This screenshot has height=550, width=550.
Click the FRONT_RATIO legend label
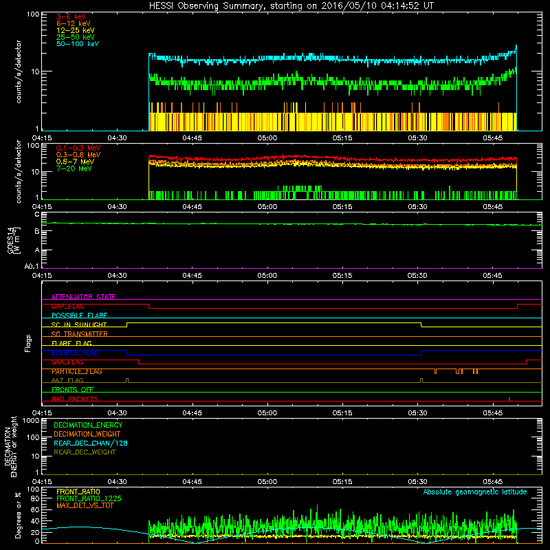click(78, 492)
